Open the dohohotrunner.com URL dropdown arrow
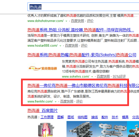The image size is (139, 137). pos(66,21)
